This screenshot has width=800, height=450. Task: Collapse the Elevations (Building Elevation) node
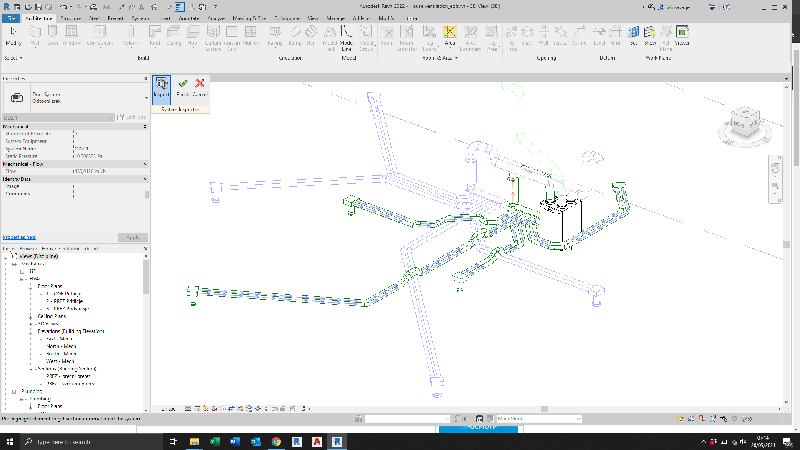coord(30,332)
